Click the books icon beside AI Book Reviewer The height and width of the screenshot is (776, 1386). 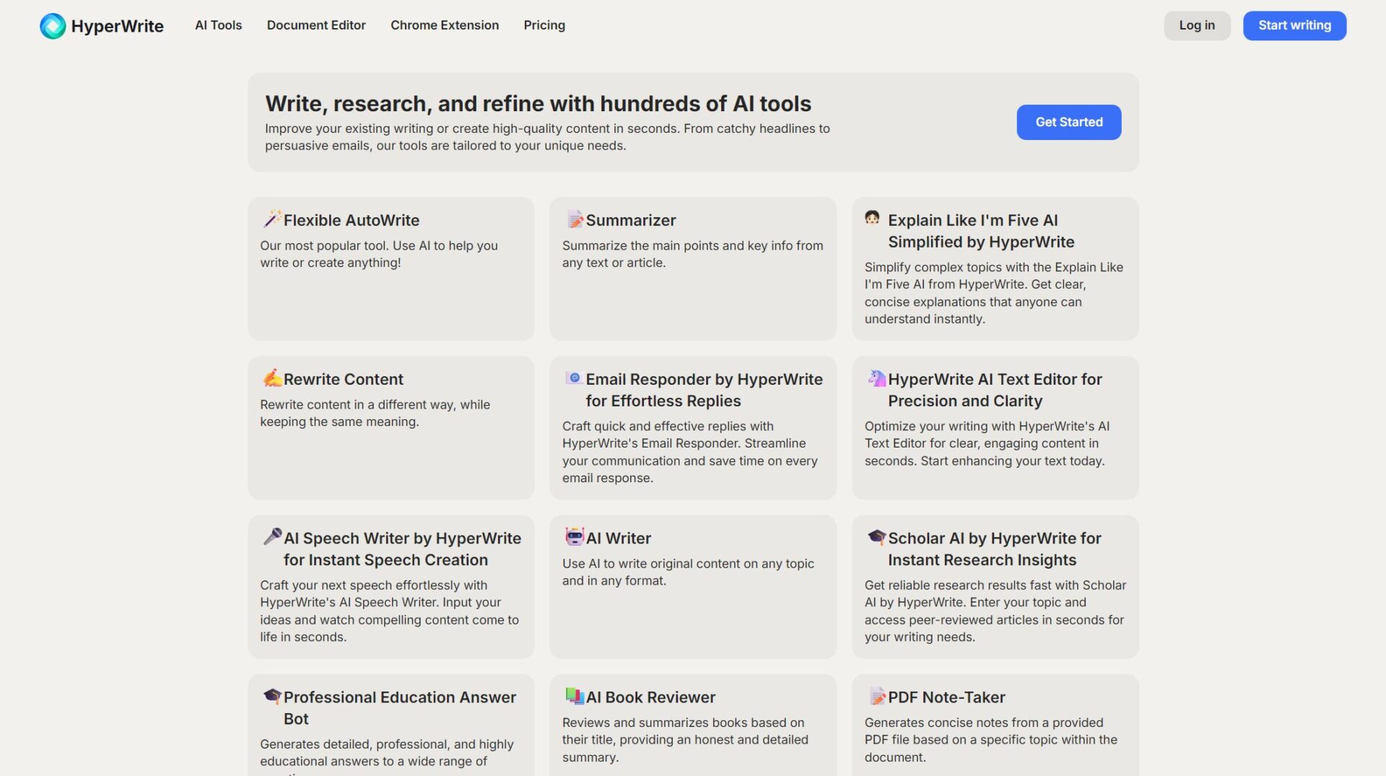click(575, 696)
